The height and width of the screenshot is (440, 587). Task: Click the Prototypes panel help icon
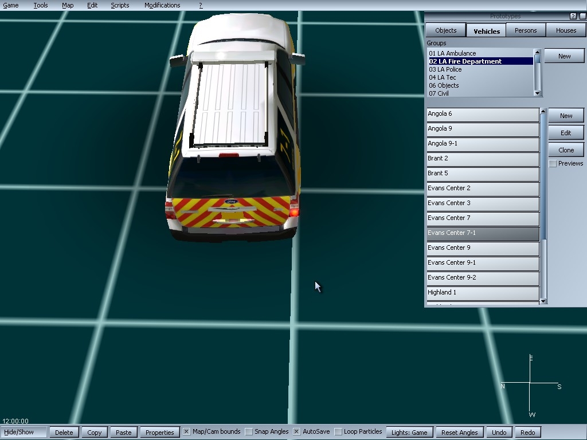573,16
